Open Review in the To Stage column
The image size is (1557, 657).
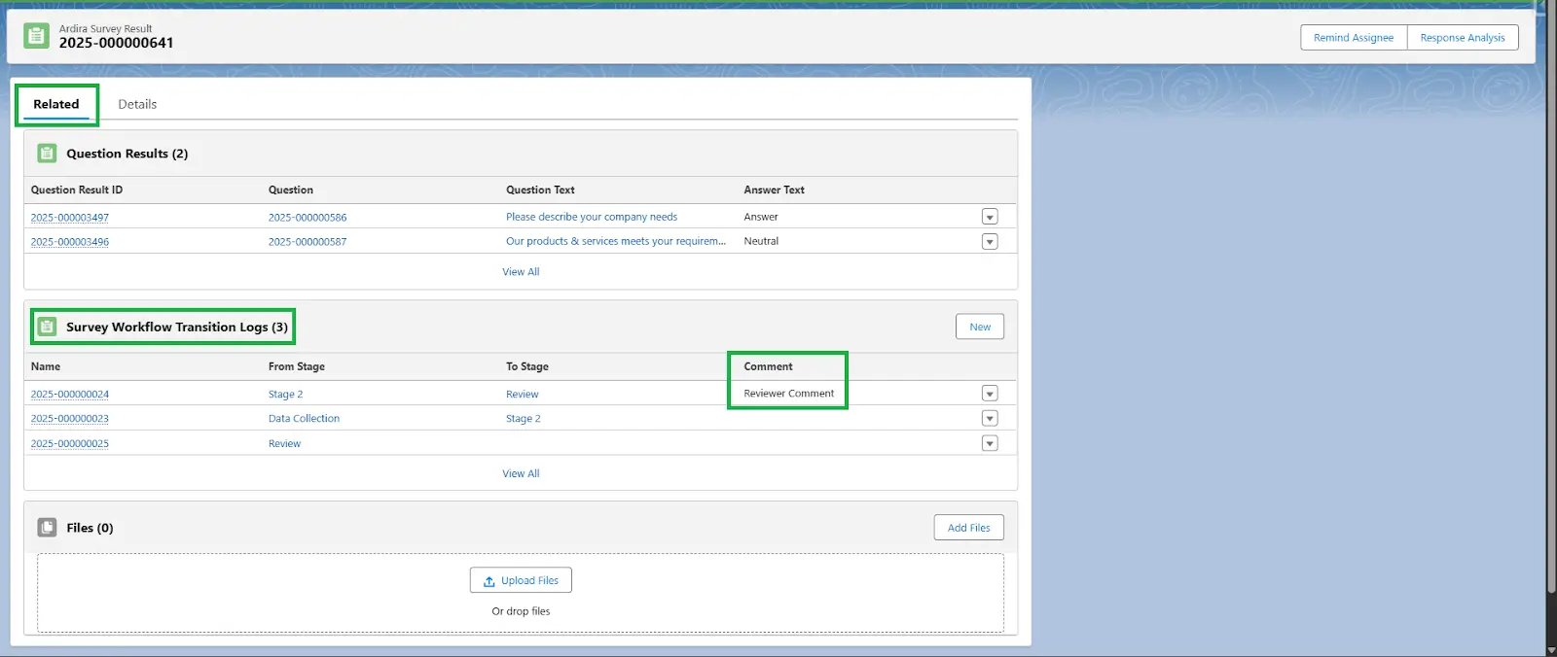coord(523,395)
